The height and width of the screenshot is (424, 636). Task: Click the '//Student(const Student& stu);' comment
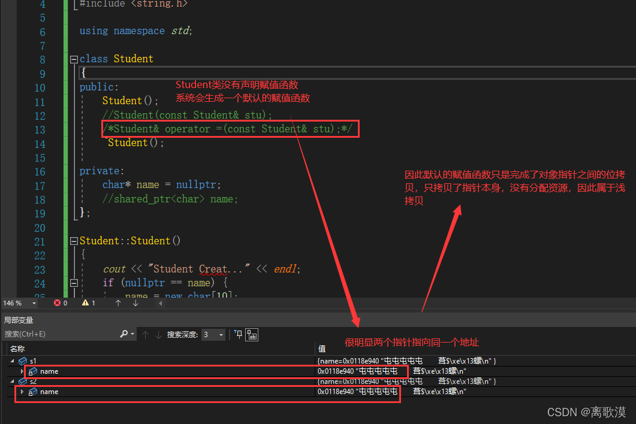(x=188, y=115)
